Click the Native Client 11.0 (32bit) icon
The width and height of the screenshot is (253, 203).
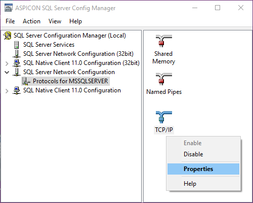tap(17, 63)
